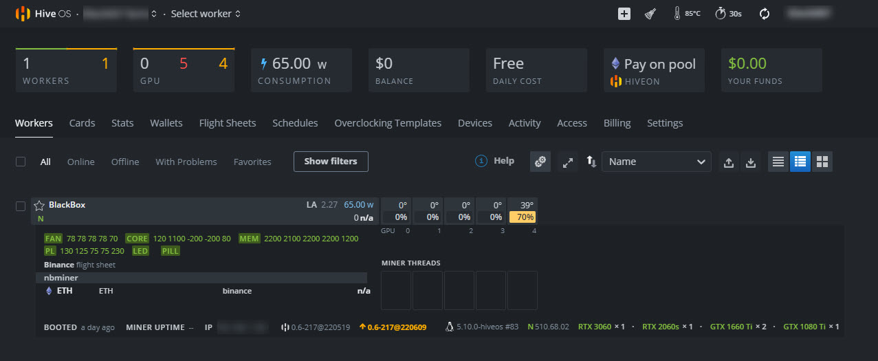The height and width of the screenshot is (361, 878).
Task: Click the download import icon
Action: click(x=751, y=162)
